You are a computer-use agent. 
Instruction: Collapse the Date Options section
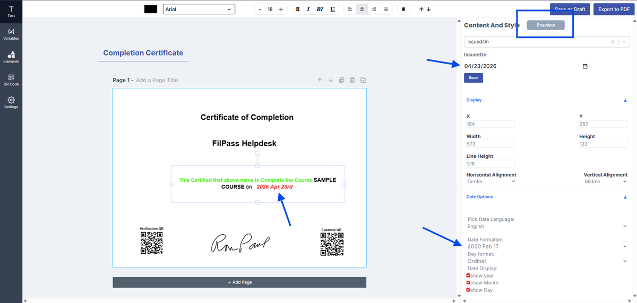click(625, 197)
